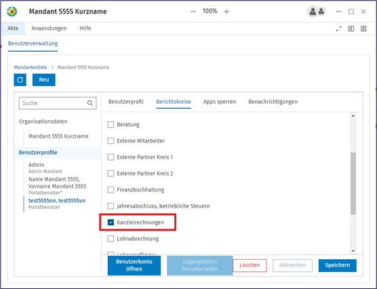
Task: Open the user accounts icon
Action: [x=317, y=12]
